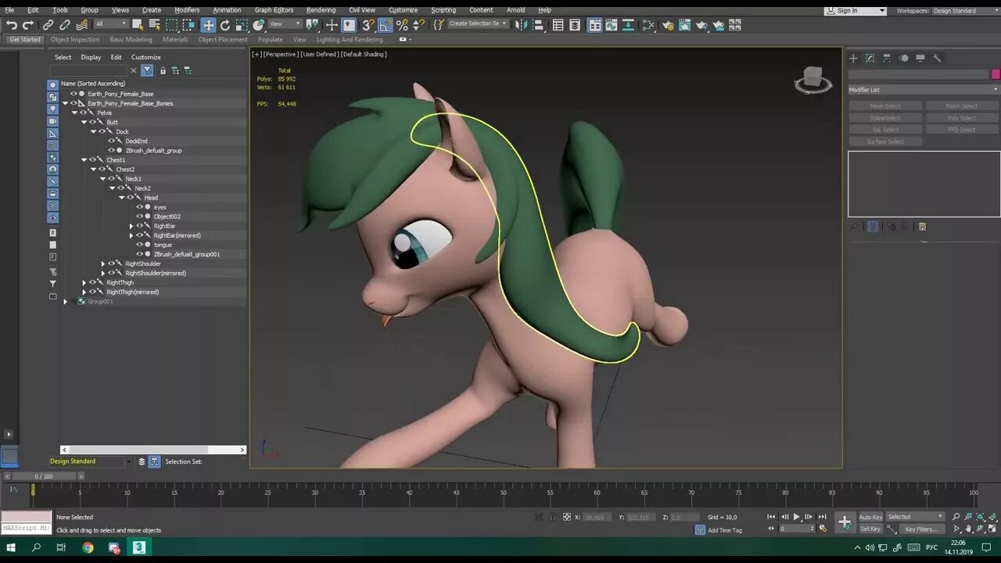
Task: Switch to the Modify panel tab icon
Action: pos(870,58)
